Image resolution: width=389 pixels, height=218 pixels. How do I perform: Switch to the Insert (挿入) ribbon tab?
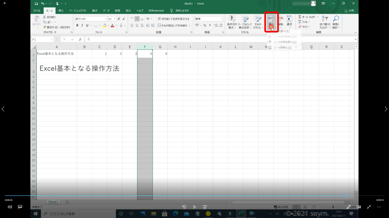pos(61,11)
